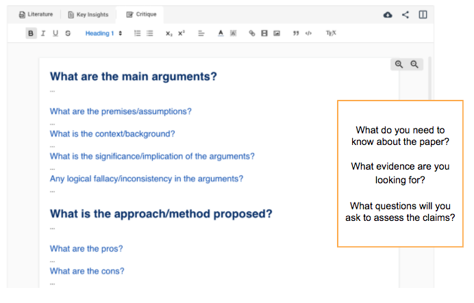
Task: Click the placeholder under 'What are the pros?'
Action: click(x=53, y=261)
